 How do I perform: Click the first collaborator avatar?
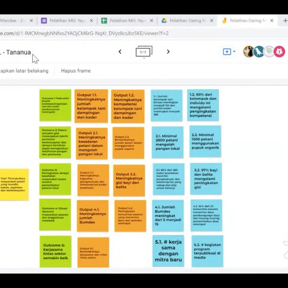click(x=248, y=52)
